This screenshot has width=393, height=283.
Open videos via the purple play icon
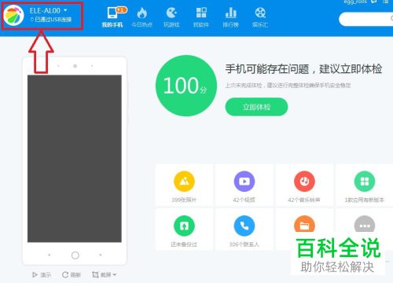point(244,181)
